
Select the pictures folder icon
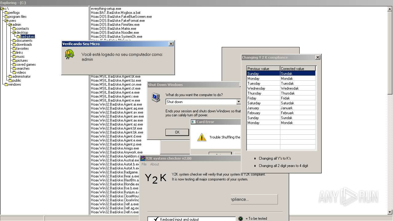click(14, 60)
